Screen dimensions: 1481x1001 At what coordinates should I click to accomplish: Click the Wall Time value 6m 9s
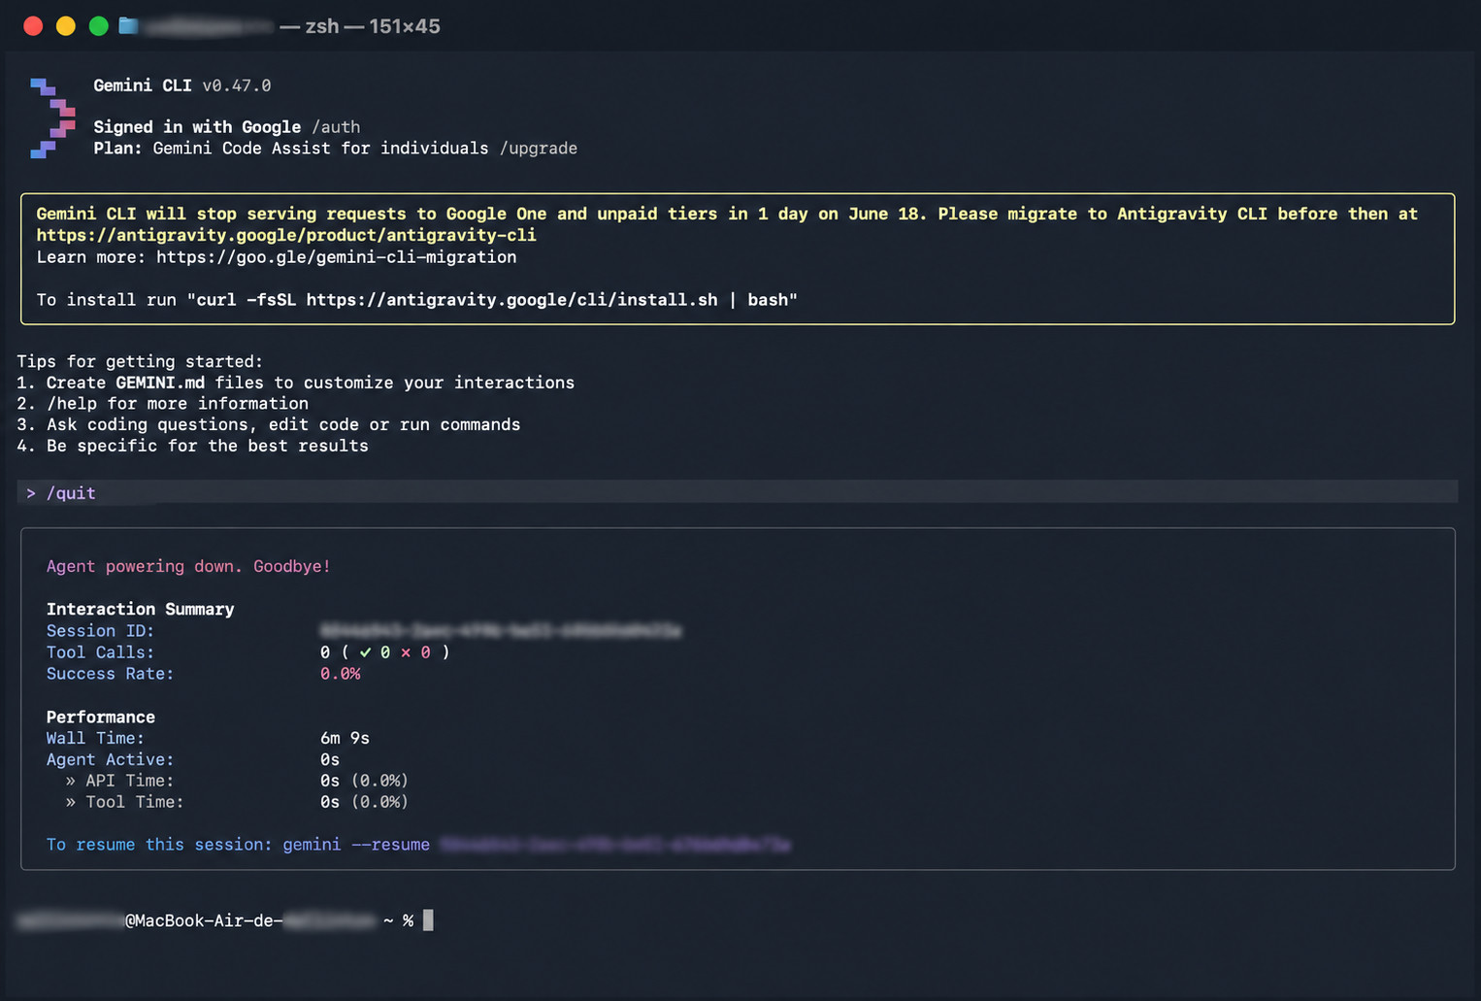(345, 738)
